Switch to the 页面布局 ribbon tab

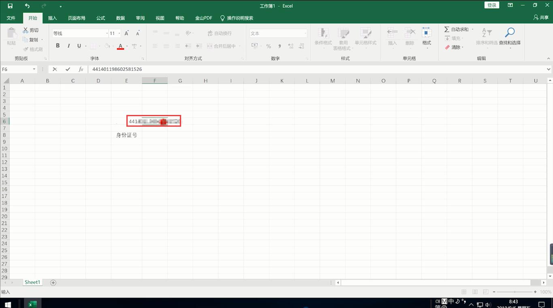(77, 18)
